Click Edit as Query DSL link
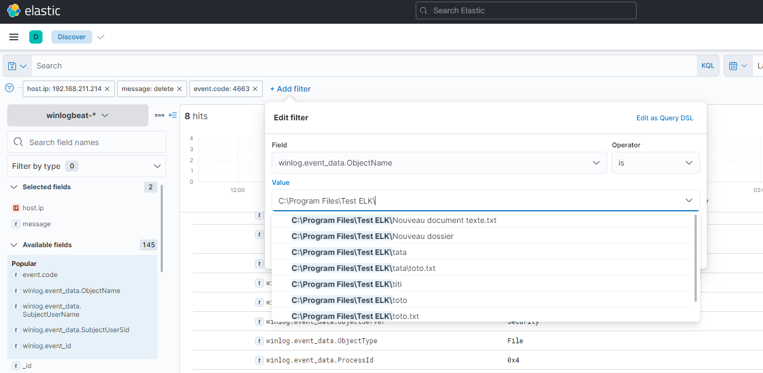Viewport: 763px width, 373px height. pos(664,118)
